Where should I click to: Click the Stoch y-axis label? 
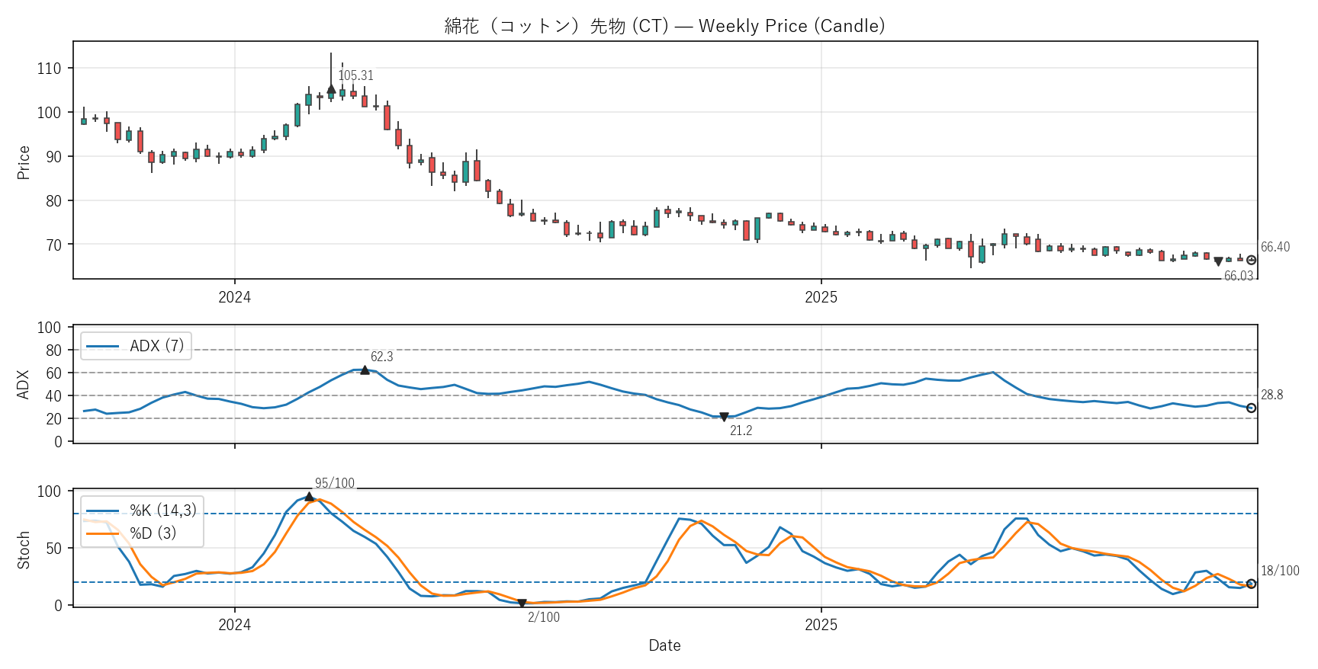(x=24, y=550)
